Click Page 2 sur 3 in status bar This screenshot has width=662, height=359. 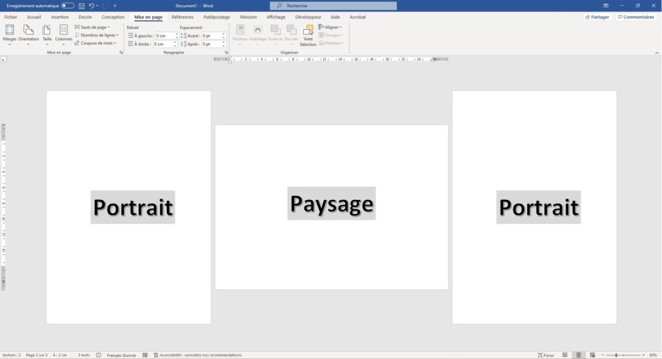pos(37,355)
